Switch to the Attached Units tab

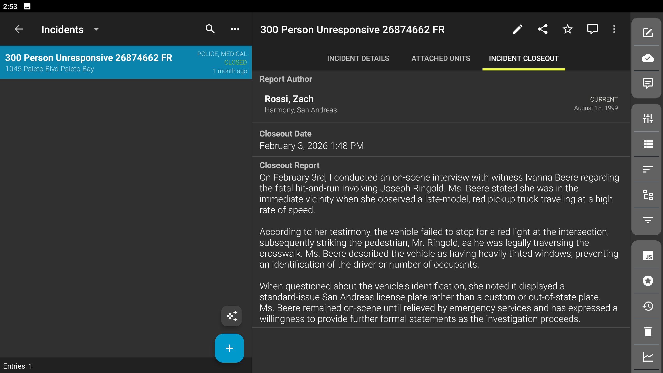click(441, 59)
